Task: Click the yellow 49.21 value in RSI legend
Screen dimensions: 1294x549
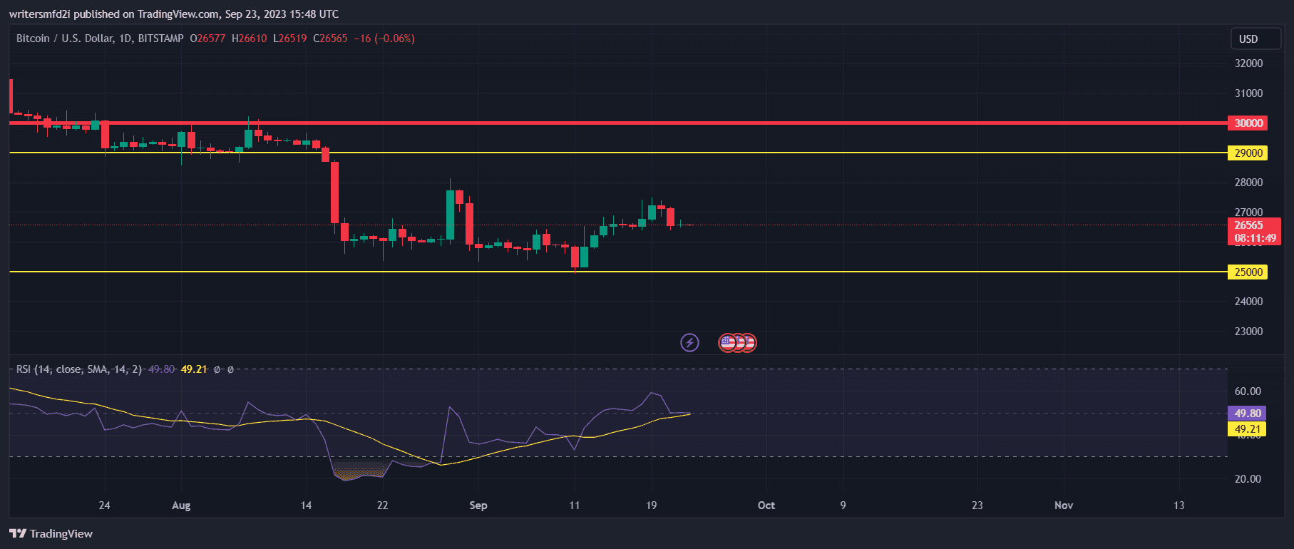Action: (194, 369)
